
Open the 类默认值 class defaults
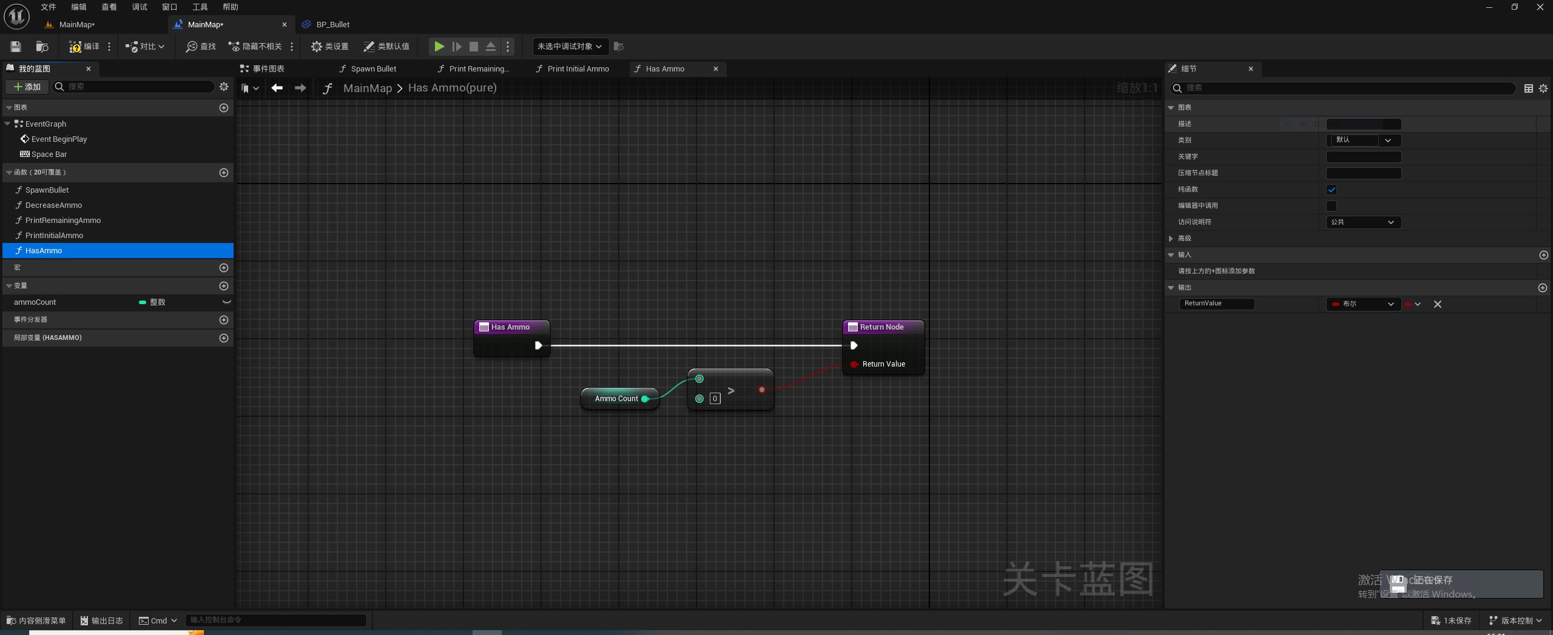(386, 47)
